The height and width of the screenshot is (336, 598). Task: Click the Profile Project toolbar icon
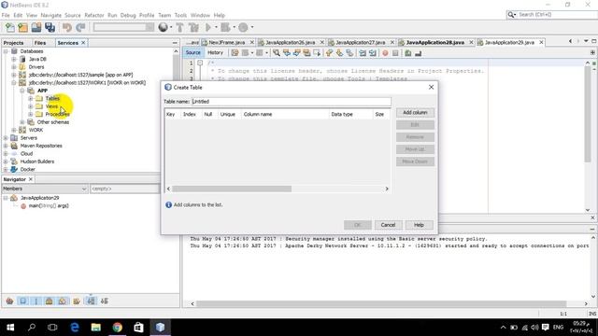(x=243, y=27)
